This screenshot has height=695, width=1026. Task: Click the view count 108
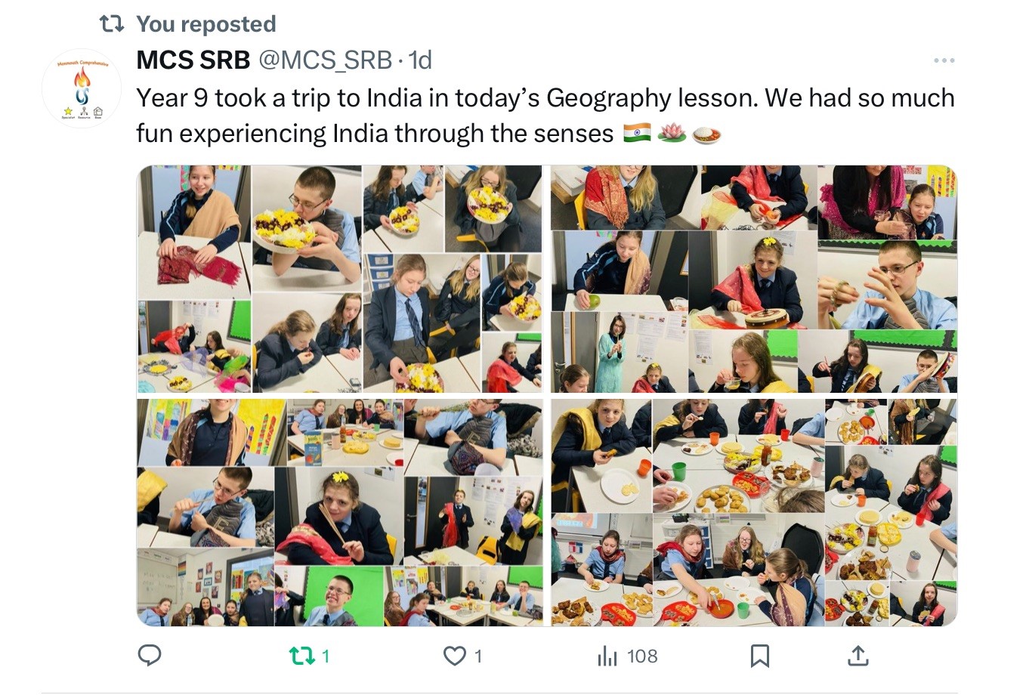point(642,656)
